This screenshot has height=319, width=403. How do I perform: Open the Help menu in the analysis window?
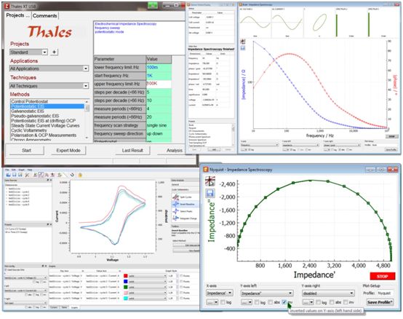30,170
